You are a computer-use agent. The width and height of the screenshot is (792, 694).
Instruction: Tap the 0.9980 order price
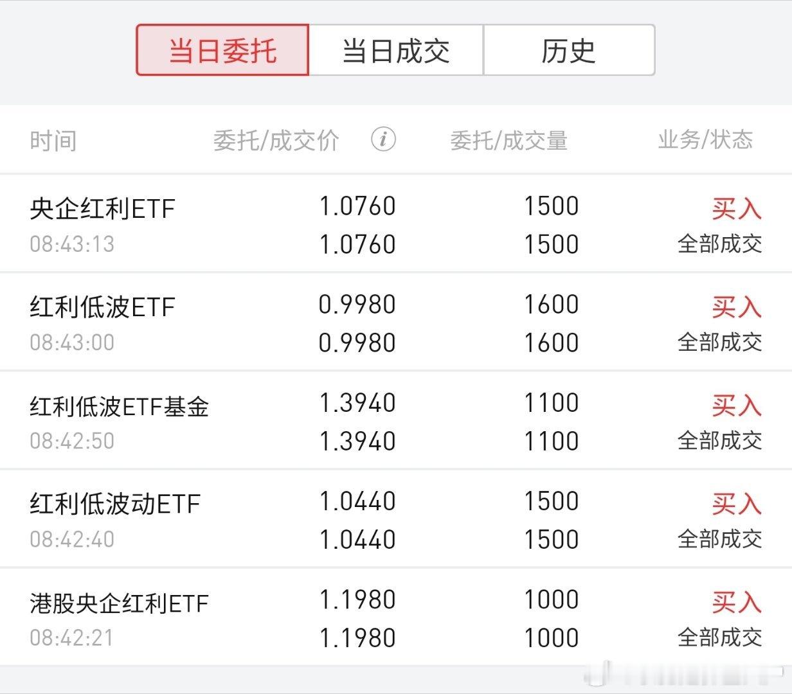coord(357,305)
